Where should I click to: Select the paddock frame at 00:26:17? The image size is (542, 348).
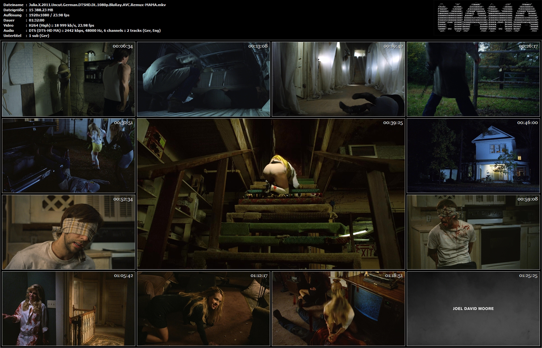[473, 79]
